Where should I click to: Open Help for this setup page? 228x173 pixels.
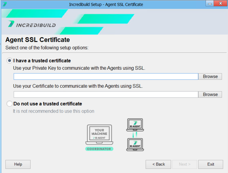(18, 164)
